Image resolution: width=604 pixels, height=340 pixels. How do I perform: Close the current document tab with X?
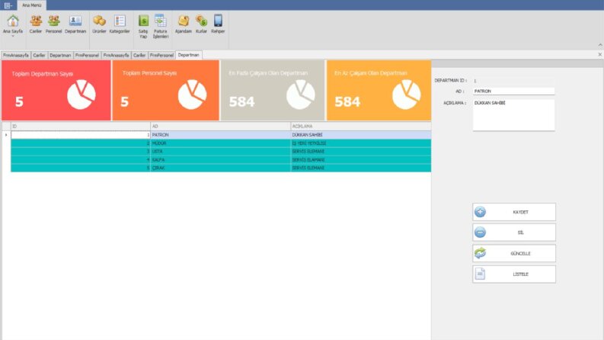click(x=599, y=55)
